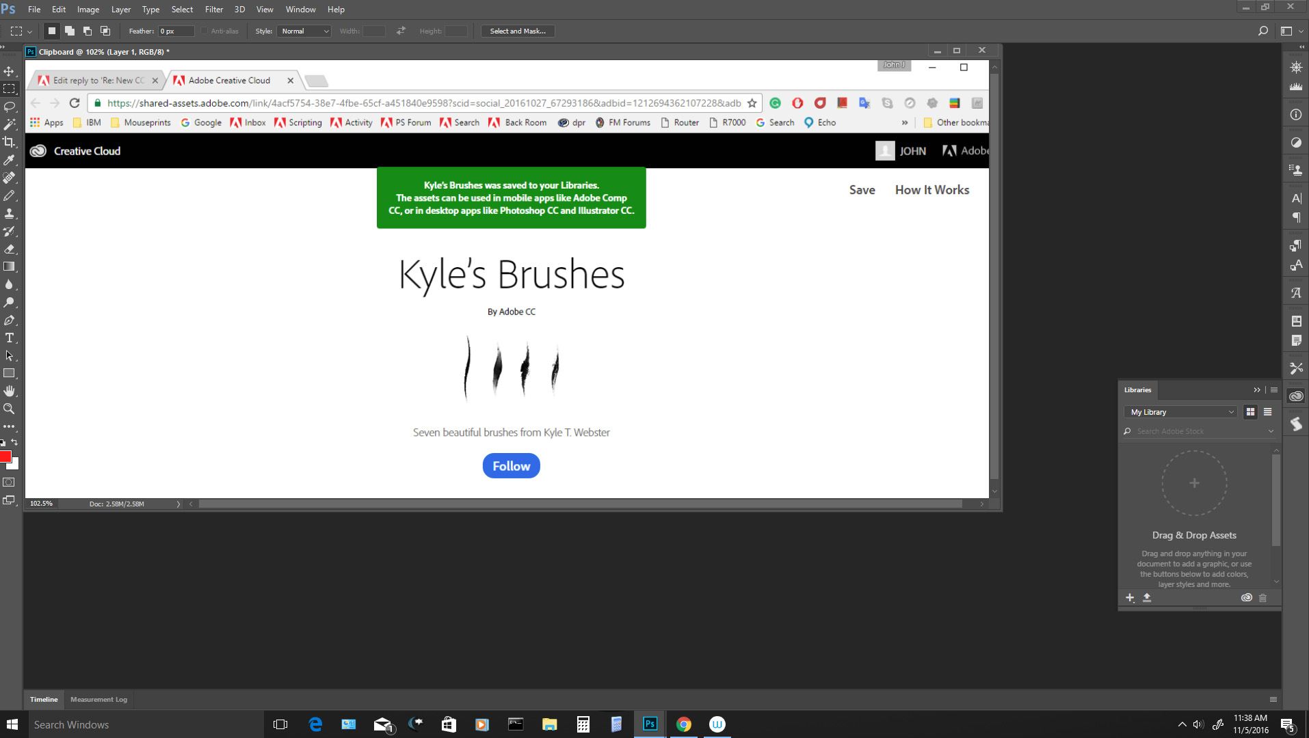Click the Select and Mask button

click(x=518, y=31)
